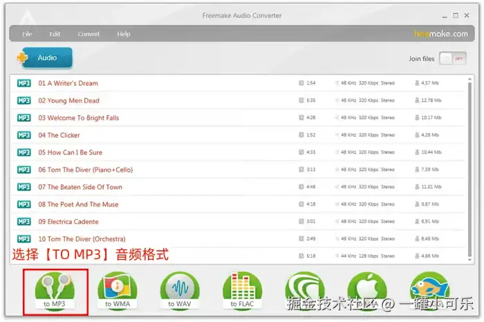This screenshot has width=484, height=322.
Task: Click MP3 badge of The Clicker
Action: click(24, 135)
